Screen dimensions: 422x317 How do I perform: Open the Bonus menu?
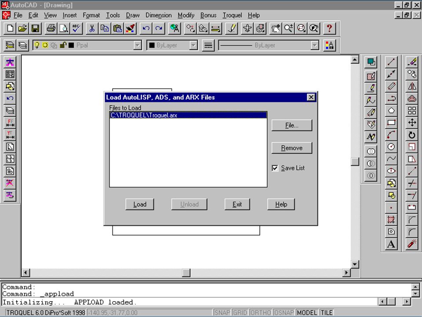[208, 15]
